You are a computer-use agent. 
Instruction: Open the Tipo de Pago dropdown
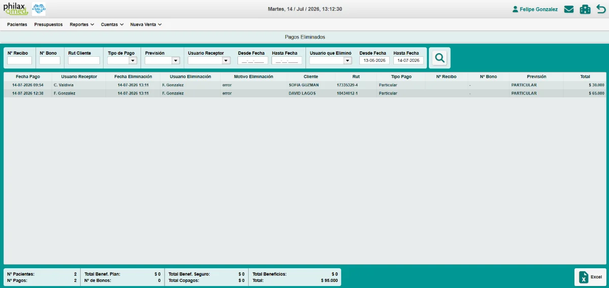pos(122,60)
